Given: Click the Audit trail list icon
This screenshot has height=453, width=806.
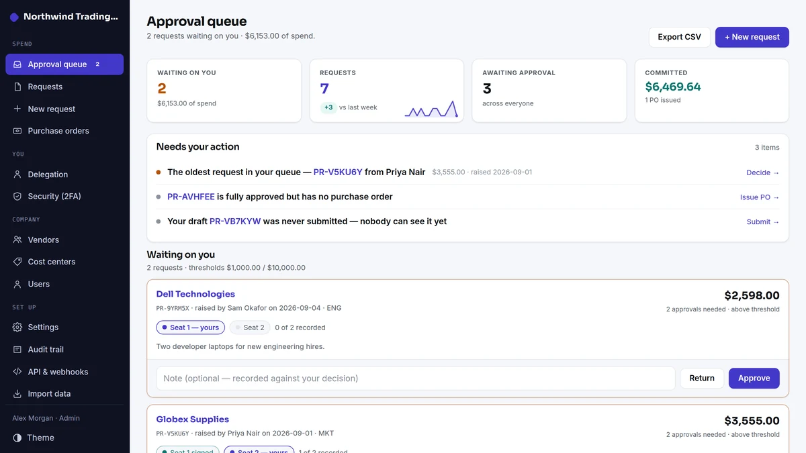Looking at the screenshot, I should click(17, 350).
